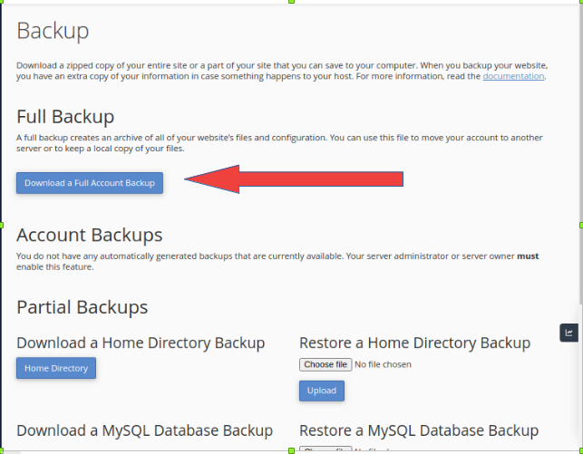583x454 pixels.
Task: Click the Restore a Home Directory Backup heading
Action: click(x=414, y=343)
